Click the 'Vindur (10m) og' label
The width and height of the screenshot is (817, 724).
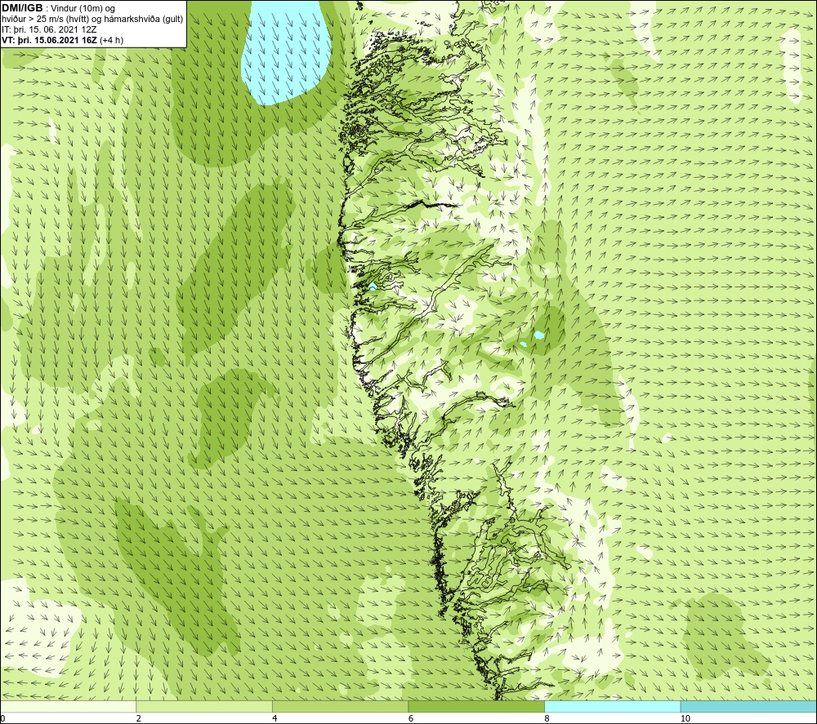click(x=83, y=9)
